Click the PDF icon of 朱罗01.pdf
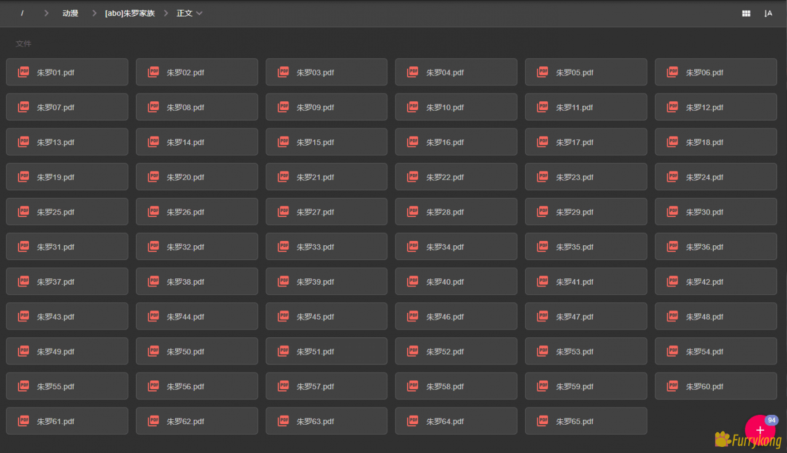 click(x=23, y=72)
